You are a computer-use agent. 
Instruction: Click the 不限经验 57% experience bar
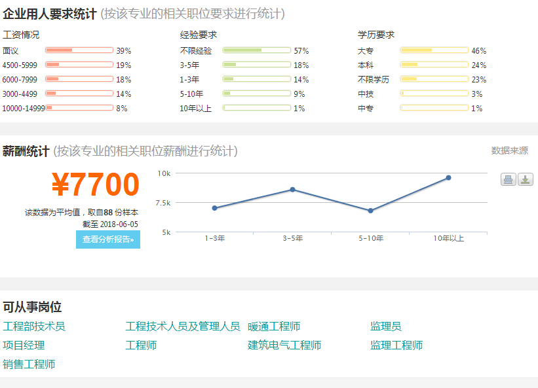tap(257, 50)
